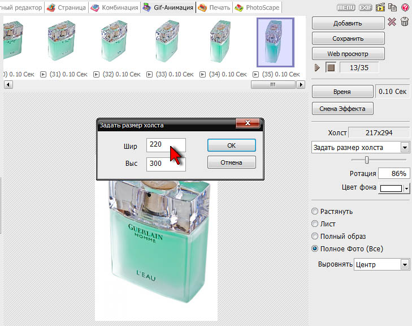The image size is (412, 326).
Task: Click the copy documents icon
Action: (393, 7)
